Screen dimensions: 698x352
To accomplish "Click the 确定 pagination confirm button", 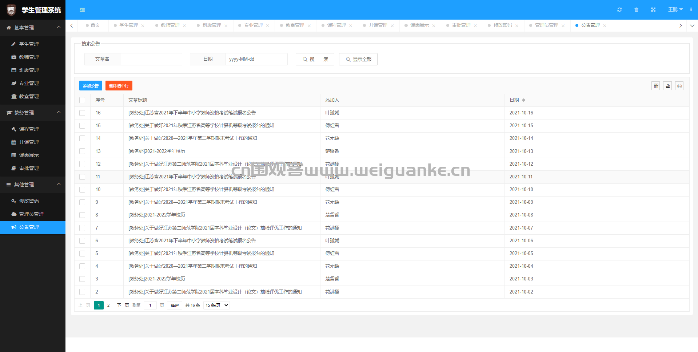I will (x=175, y=305).
